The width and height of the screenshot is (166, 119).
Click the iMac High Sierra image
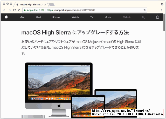(x=59, y=90)
